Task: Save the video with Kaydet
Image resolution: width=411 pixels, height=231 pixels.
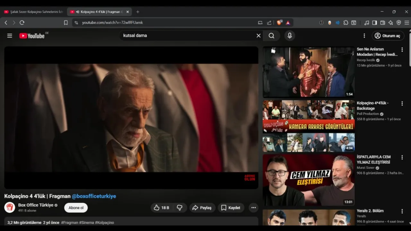Action: pyautogui.click(x=231, y=208)
